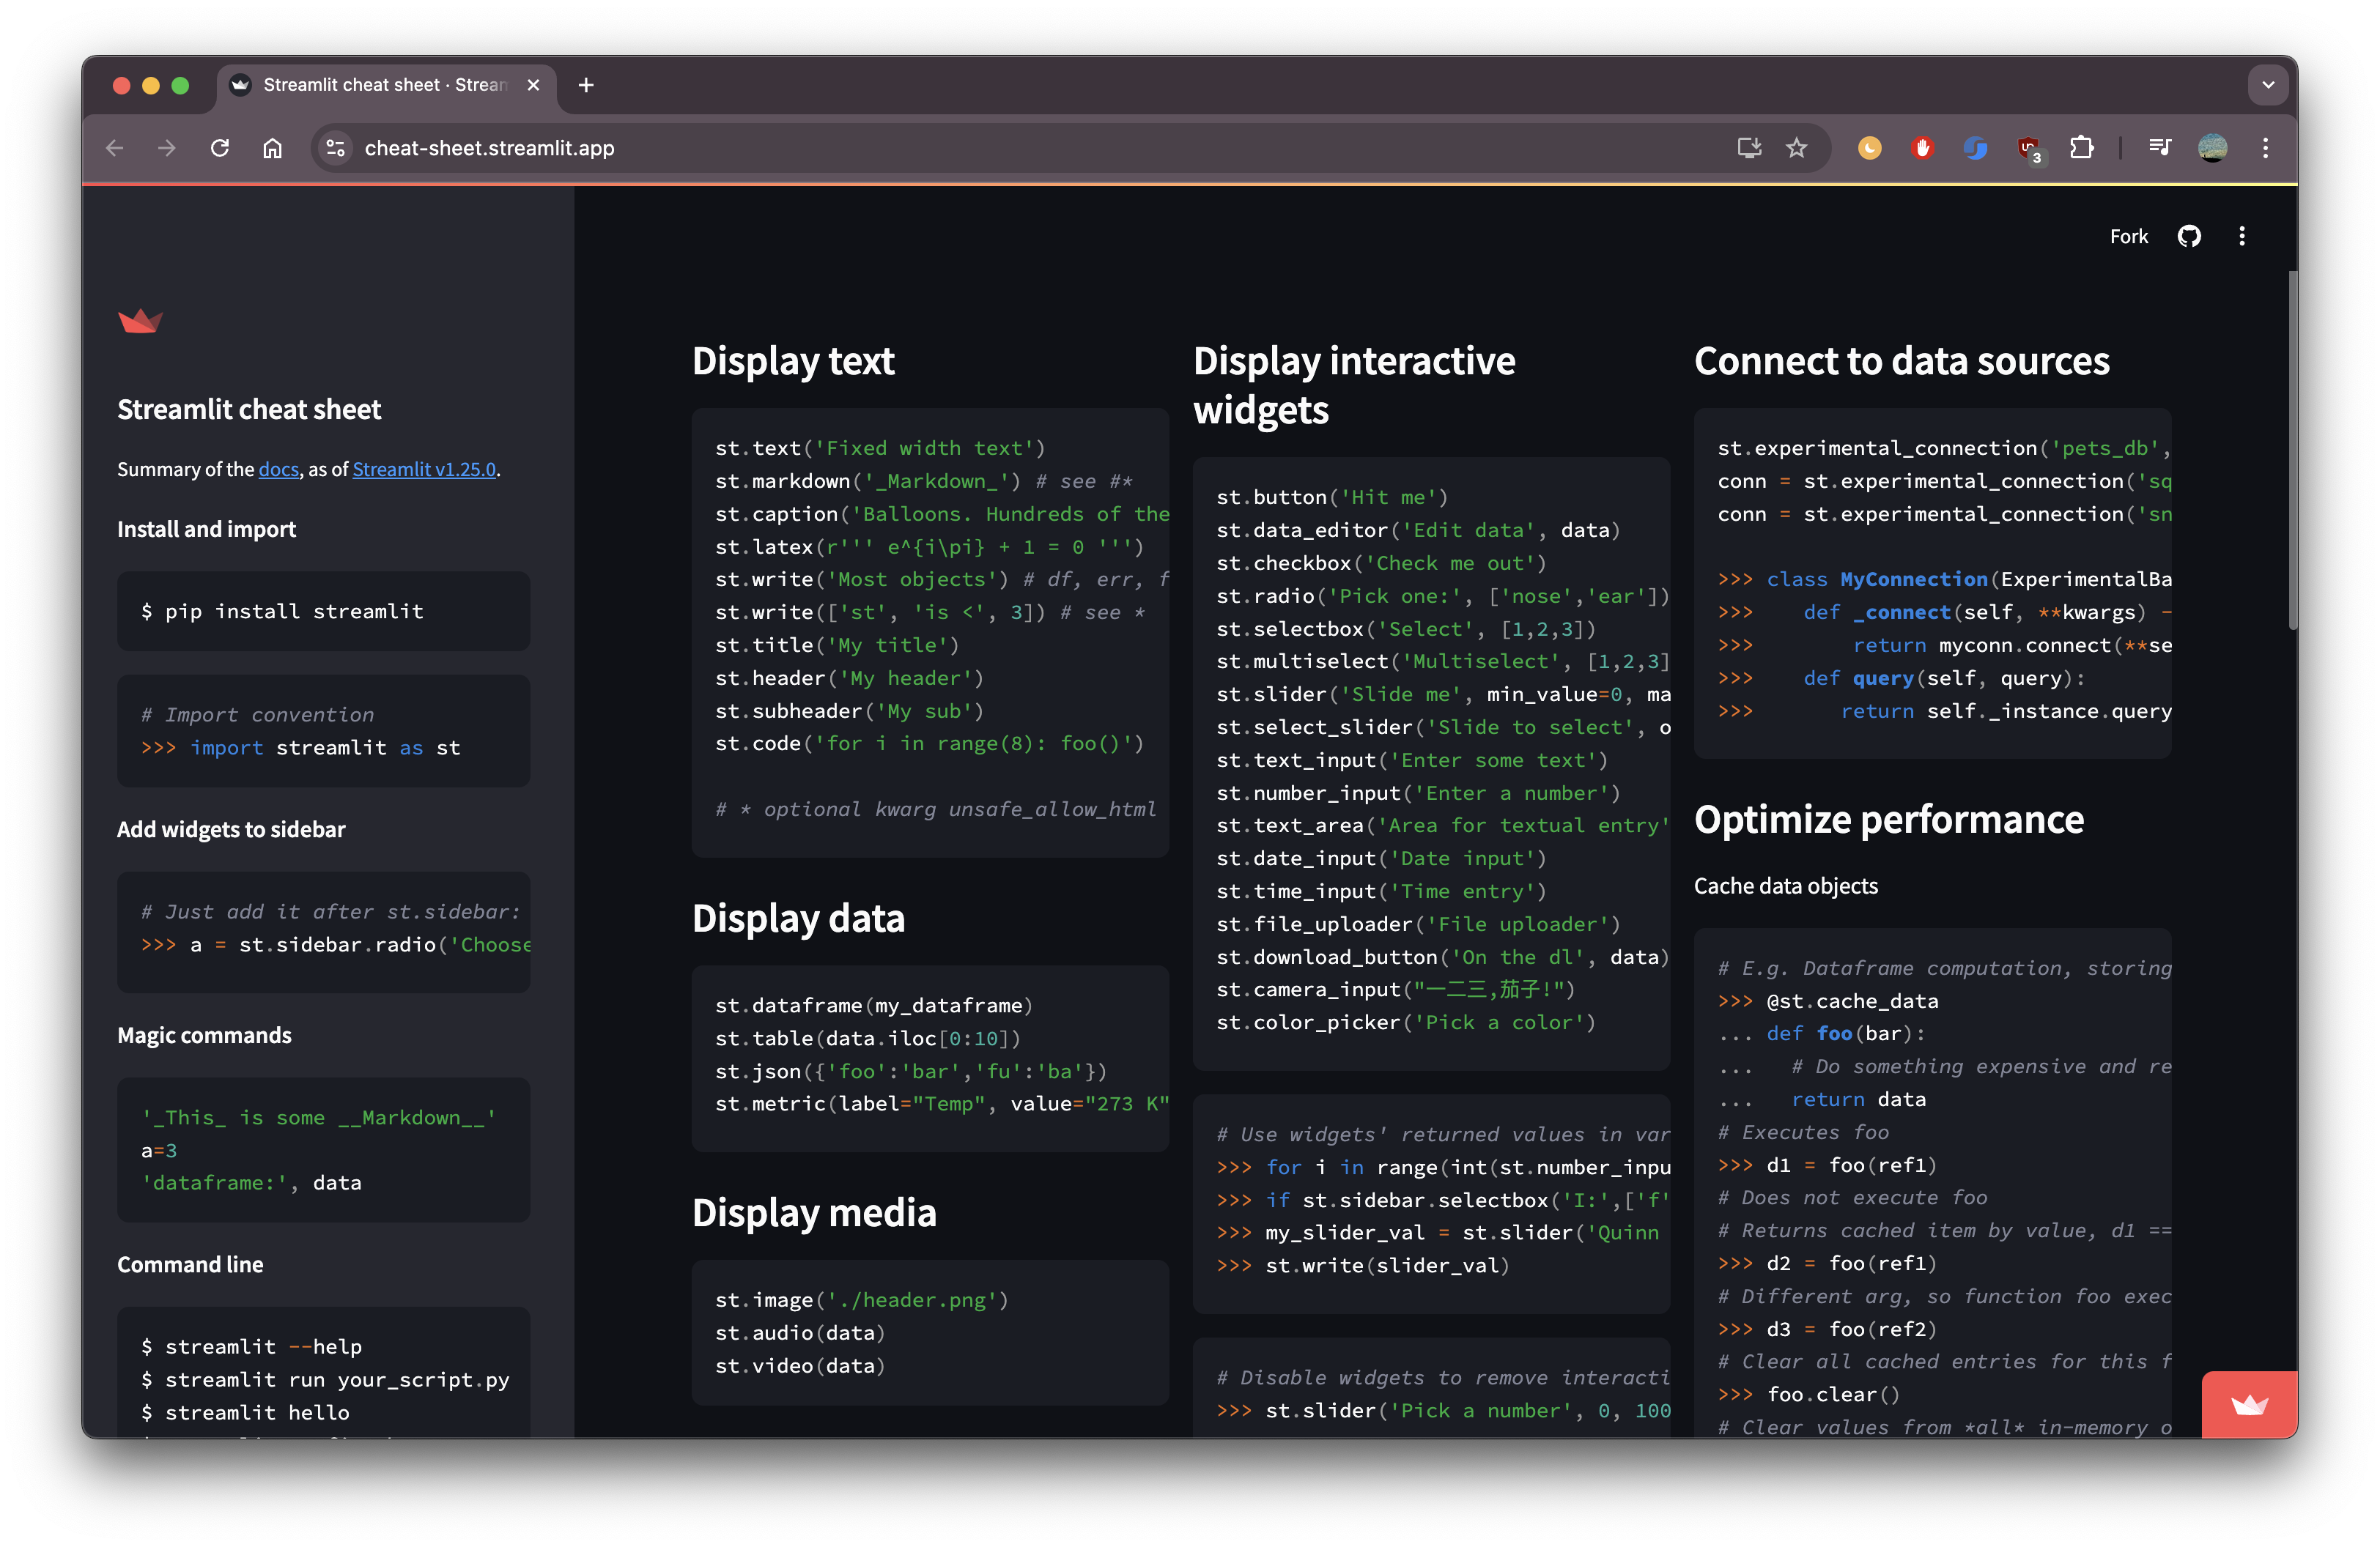The height and width of the screenshot is (1547, 2380).
Task: Click the '@st.cache_data' decorator line
Action: [x=1828, y=1001]
